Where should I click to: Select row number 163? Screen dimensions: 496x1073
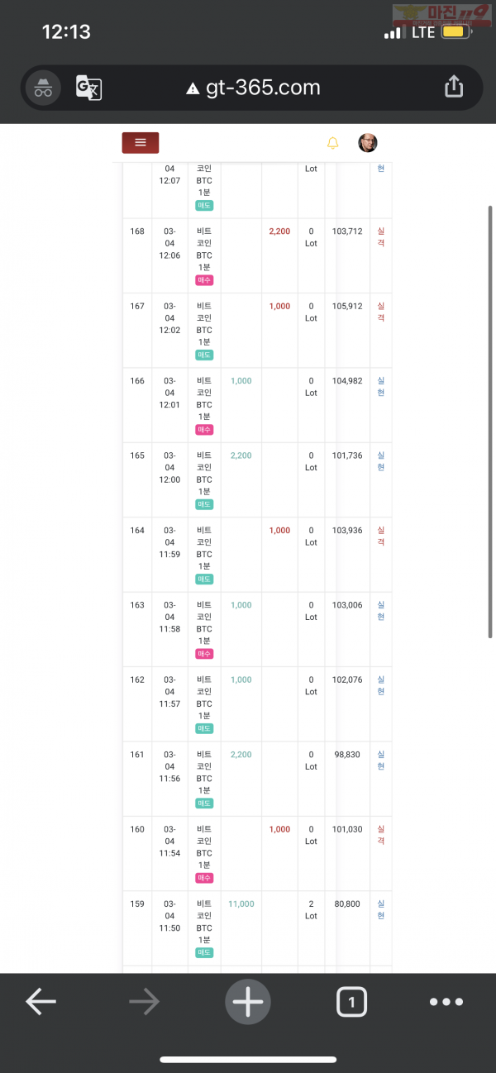pos(137,605)
